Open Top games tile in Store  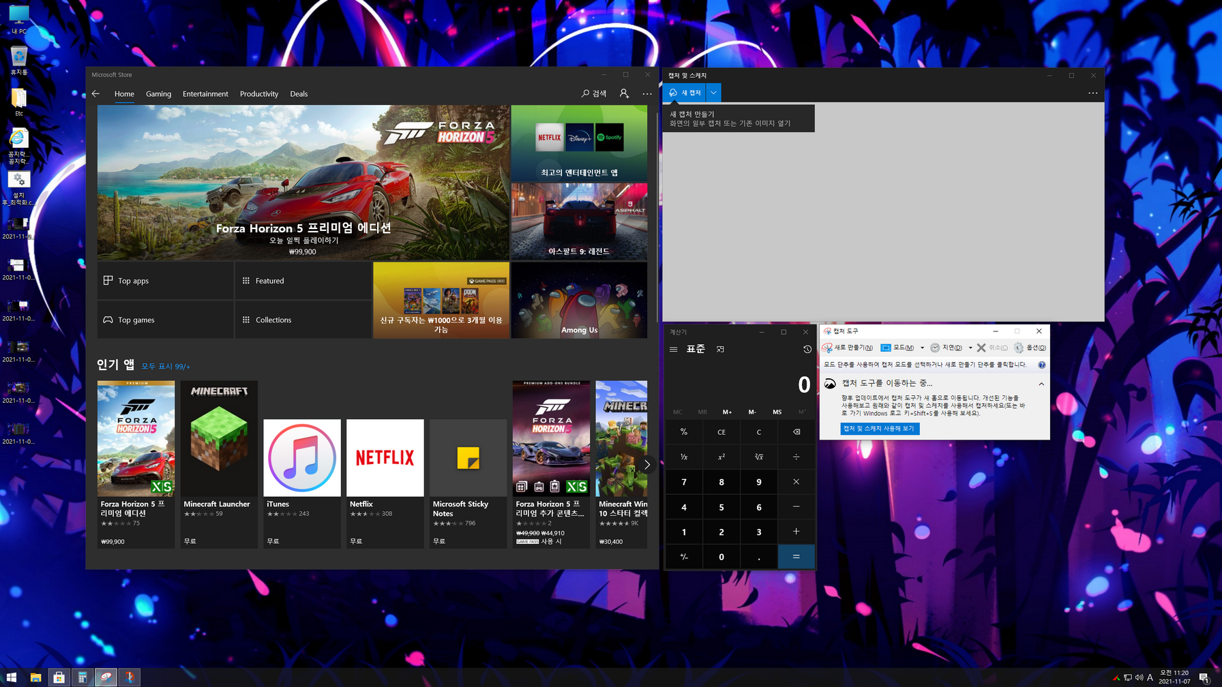165,320
